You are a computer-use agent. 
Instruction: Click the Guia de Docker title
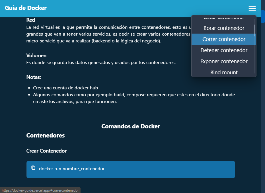[x=26, y=8]
